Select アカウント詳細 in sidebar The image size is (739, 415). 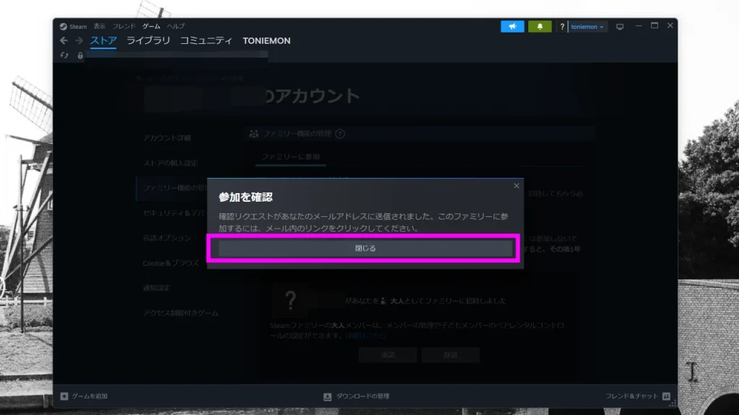click(167, 138)
